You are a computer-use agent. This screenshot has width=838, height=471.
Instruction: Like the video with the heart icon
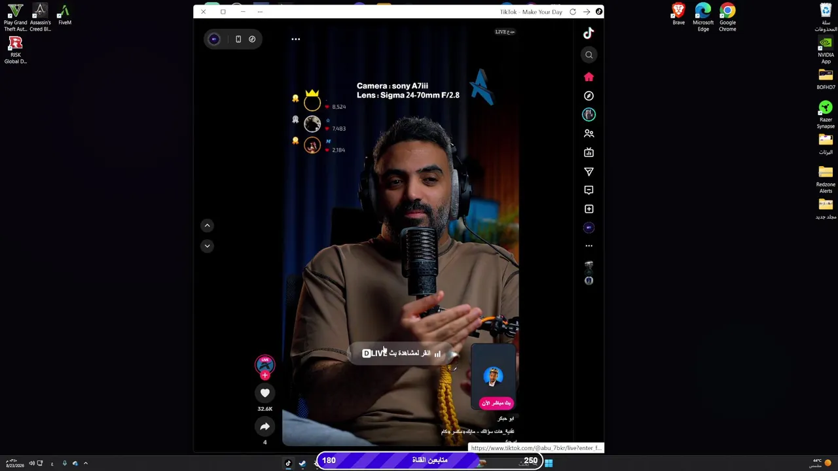[x=264, y=392]
